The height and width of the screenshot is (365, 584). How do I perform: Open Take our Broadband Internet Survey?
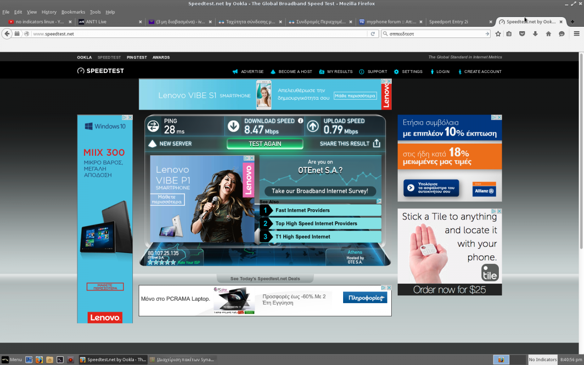(x=320, y=191)
